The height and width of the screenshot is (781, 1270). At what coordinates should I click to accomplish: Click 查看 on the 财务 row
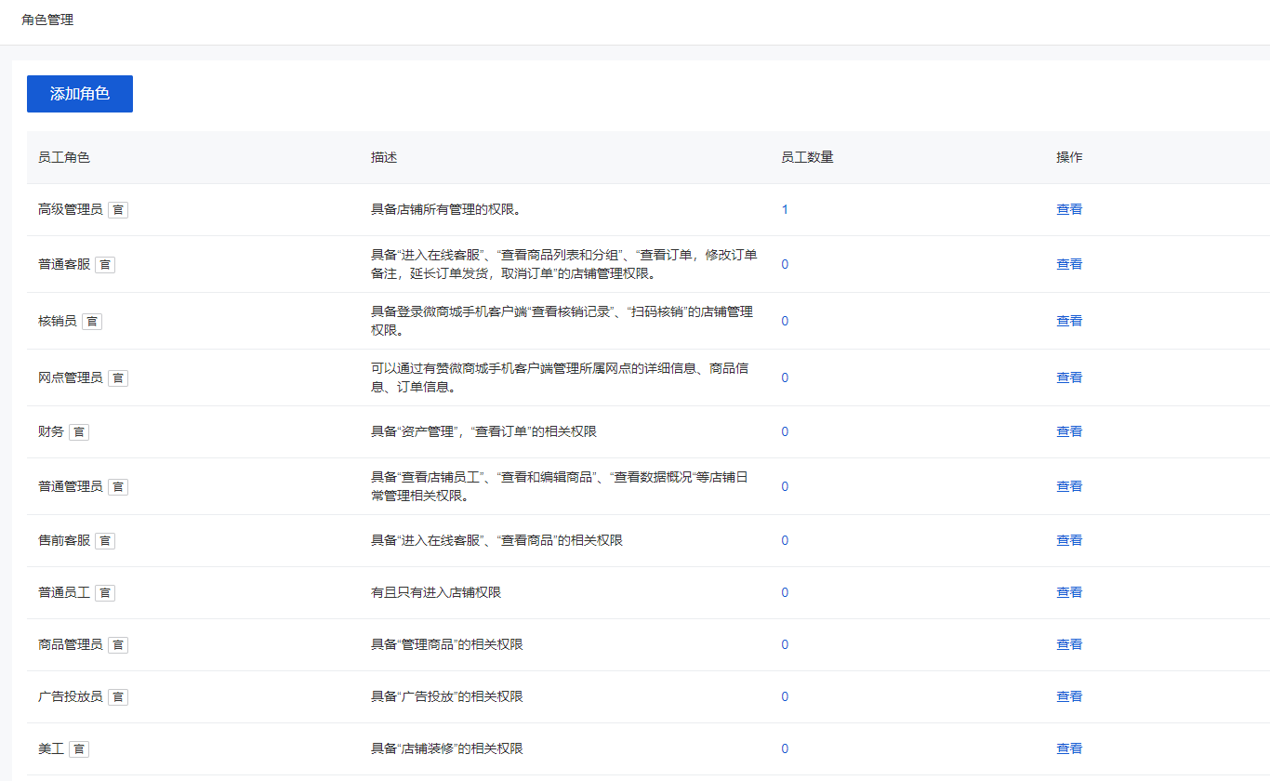click(1069, 431)
